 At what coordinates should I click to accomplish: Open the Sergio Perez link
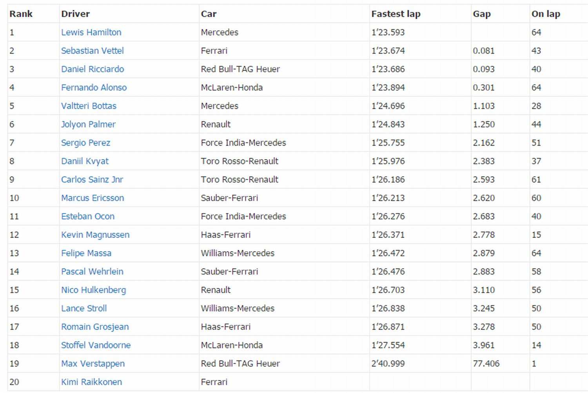coord(86,143)
